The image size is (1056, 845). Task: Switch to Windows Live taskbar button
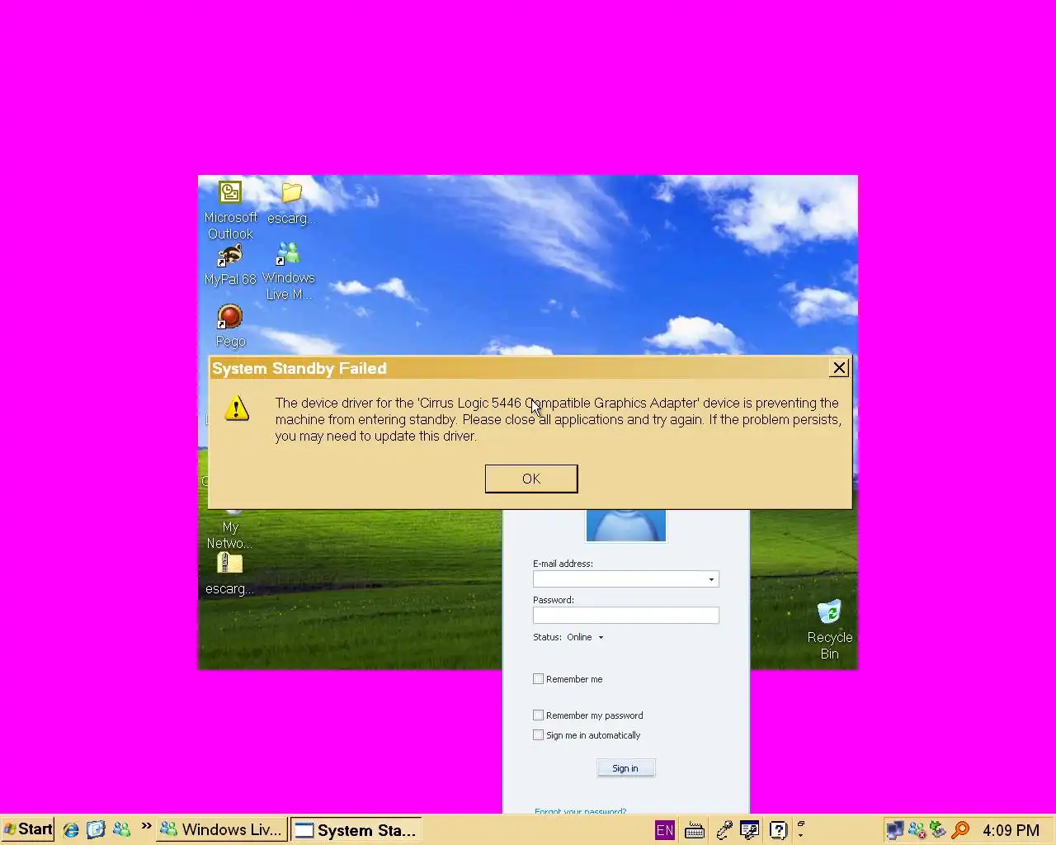coord(222,829)
